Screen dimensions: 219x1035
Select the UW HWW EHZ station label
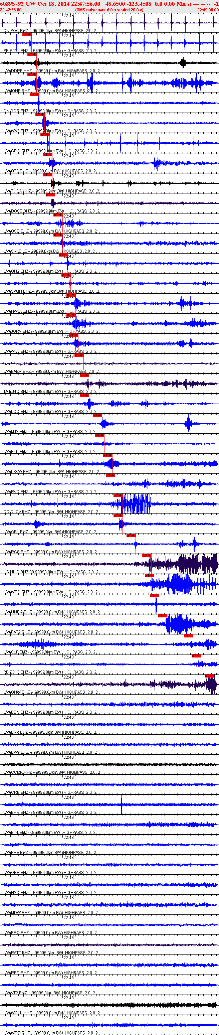click(x=51, y=311)
